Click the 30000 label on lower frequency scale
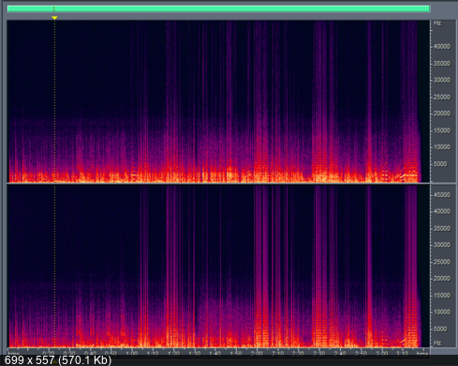458x366 pixels. (x=442, y=245)
